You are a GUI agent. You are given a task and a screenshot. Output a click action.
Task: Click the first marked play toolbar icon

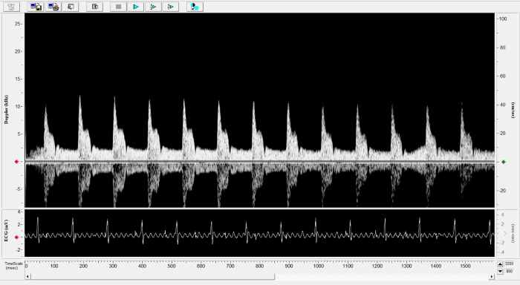pyautogui.click(x=153, y=7)
